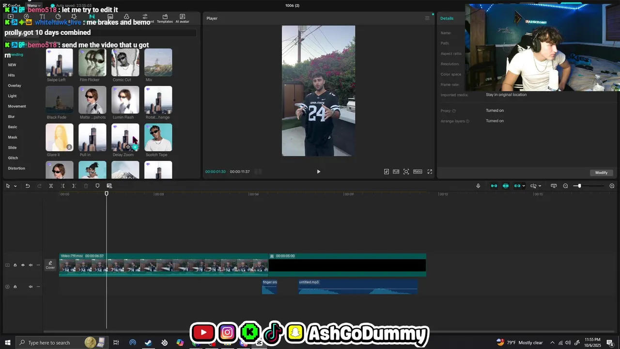The height and width of the screenshot is (349, 620).
Task: Play the video in the Player
Action: 318,172
